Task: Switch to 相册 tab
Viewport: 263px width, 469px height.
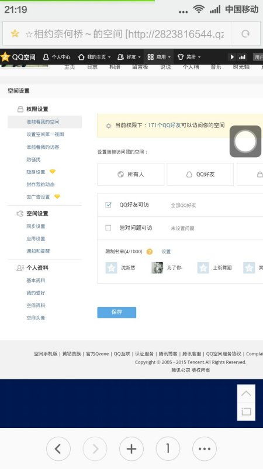Action: click(x=115, y=67)
